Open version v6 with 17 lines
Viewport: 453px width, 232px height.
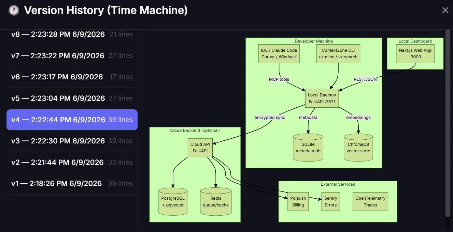pos(72,77)
